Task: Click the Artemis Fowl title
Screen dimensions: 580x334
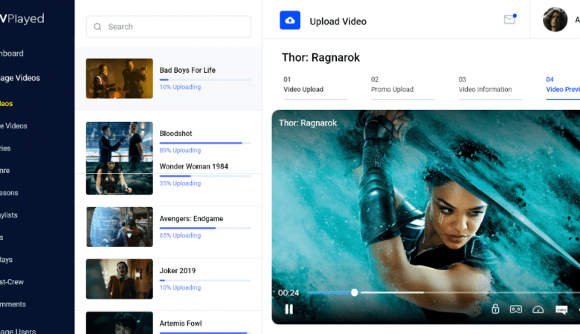Action: 181,324
